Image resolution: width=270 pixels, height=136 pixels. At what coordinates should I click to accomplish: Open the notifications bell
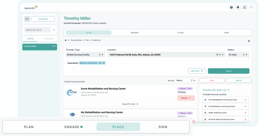pos(238,7)
